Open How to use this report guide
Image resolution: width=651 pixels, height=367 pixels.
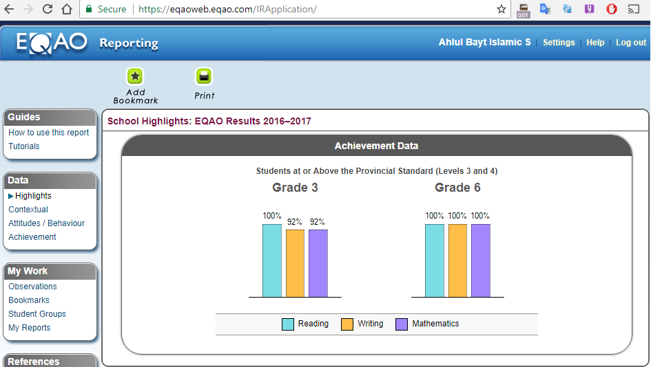(x=49, y=133)
